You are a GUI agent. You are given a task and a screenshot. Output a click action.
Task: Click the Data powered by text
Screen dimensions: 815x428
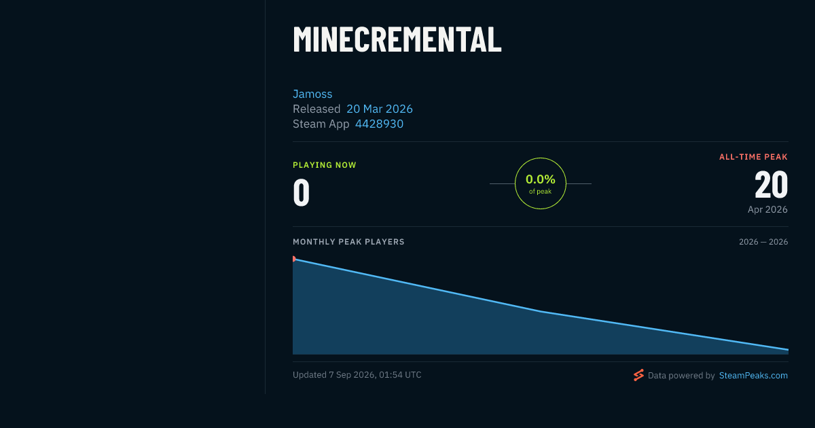681,375
